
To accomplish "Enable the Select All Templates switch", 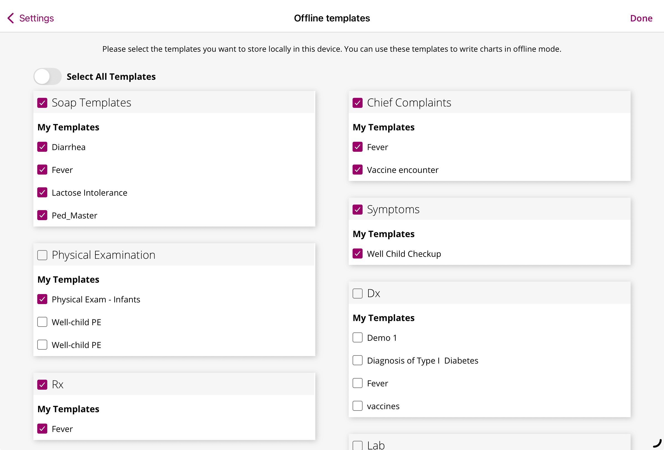I will [48, 76].
